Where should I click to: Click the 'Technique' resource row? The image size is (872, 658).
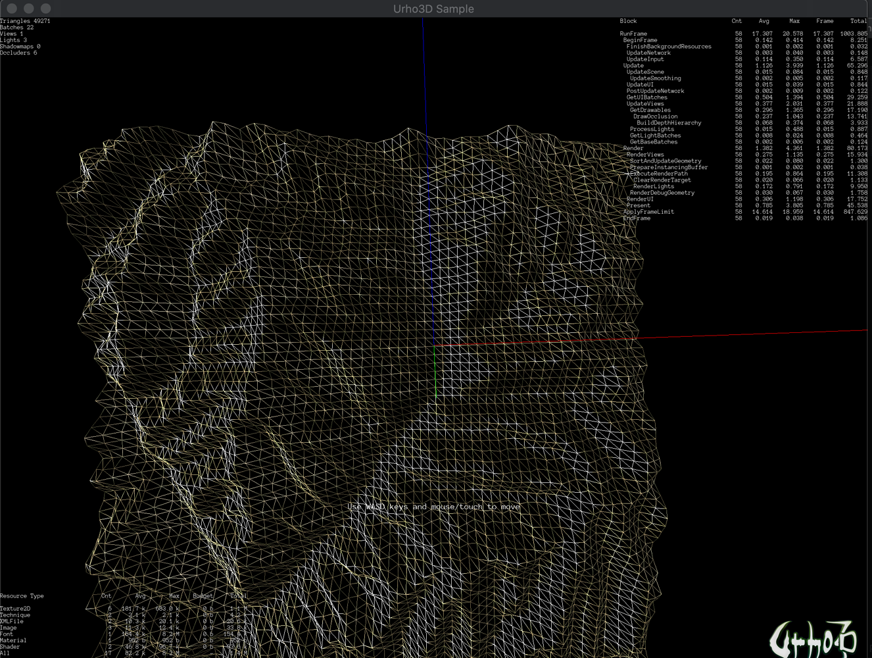(124, 615)
